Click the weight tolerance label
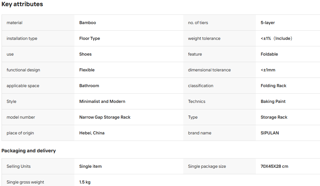 (204, 38)
